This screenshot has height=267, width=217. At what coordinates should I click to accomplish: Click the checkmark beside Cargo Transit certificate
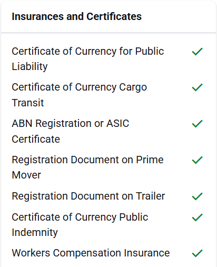[198, 87]
